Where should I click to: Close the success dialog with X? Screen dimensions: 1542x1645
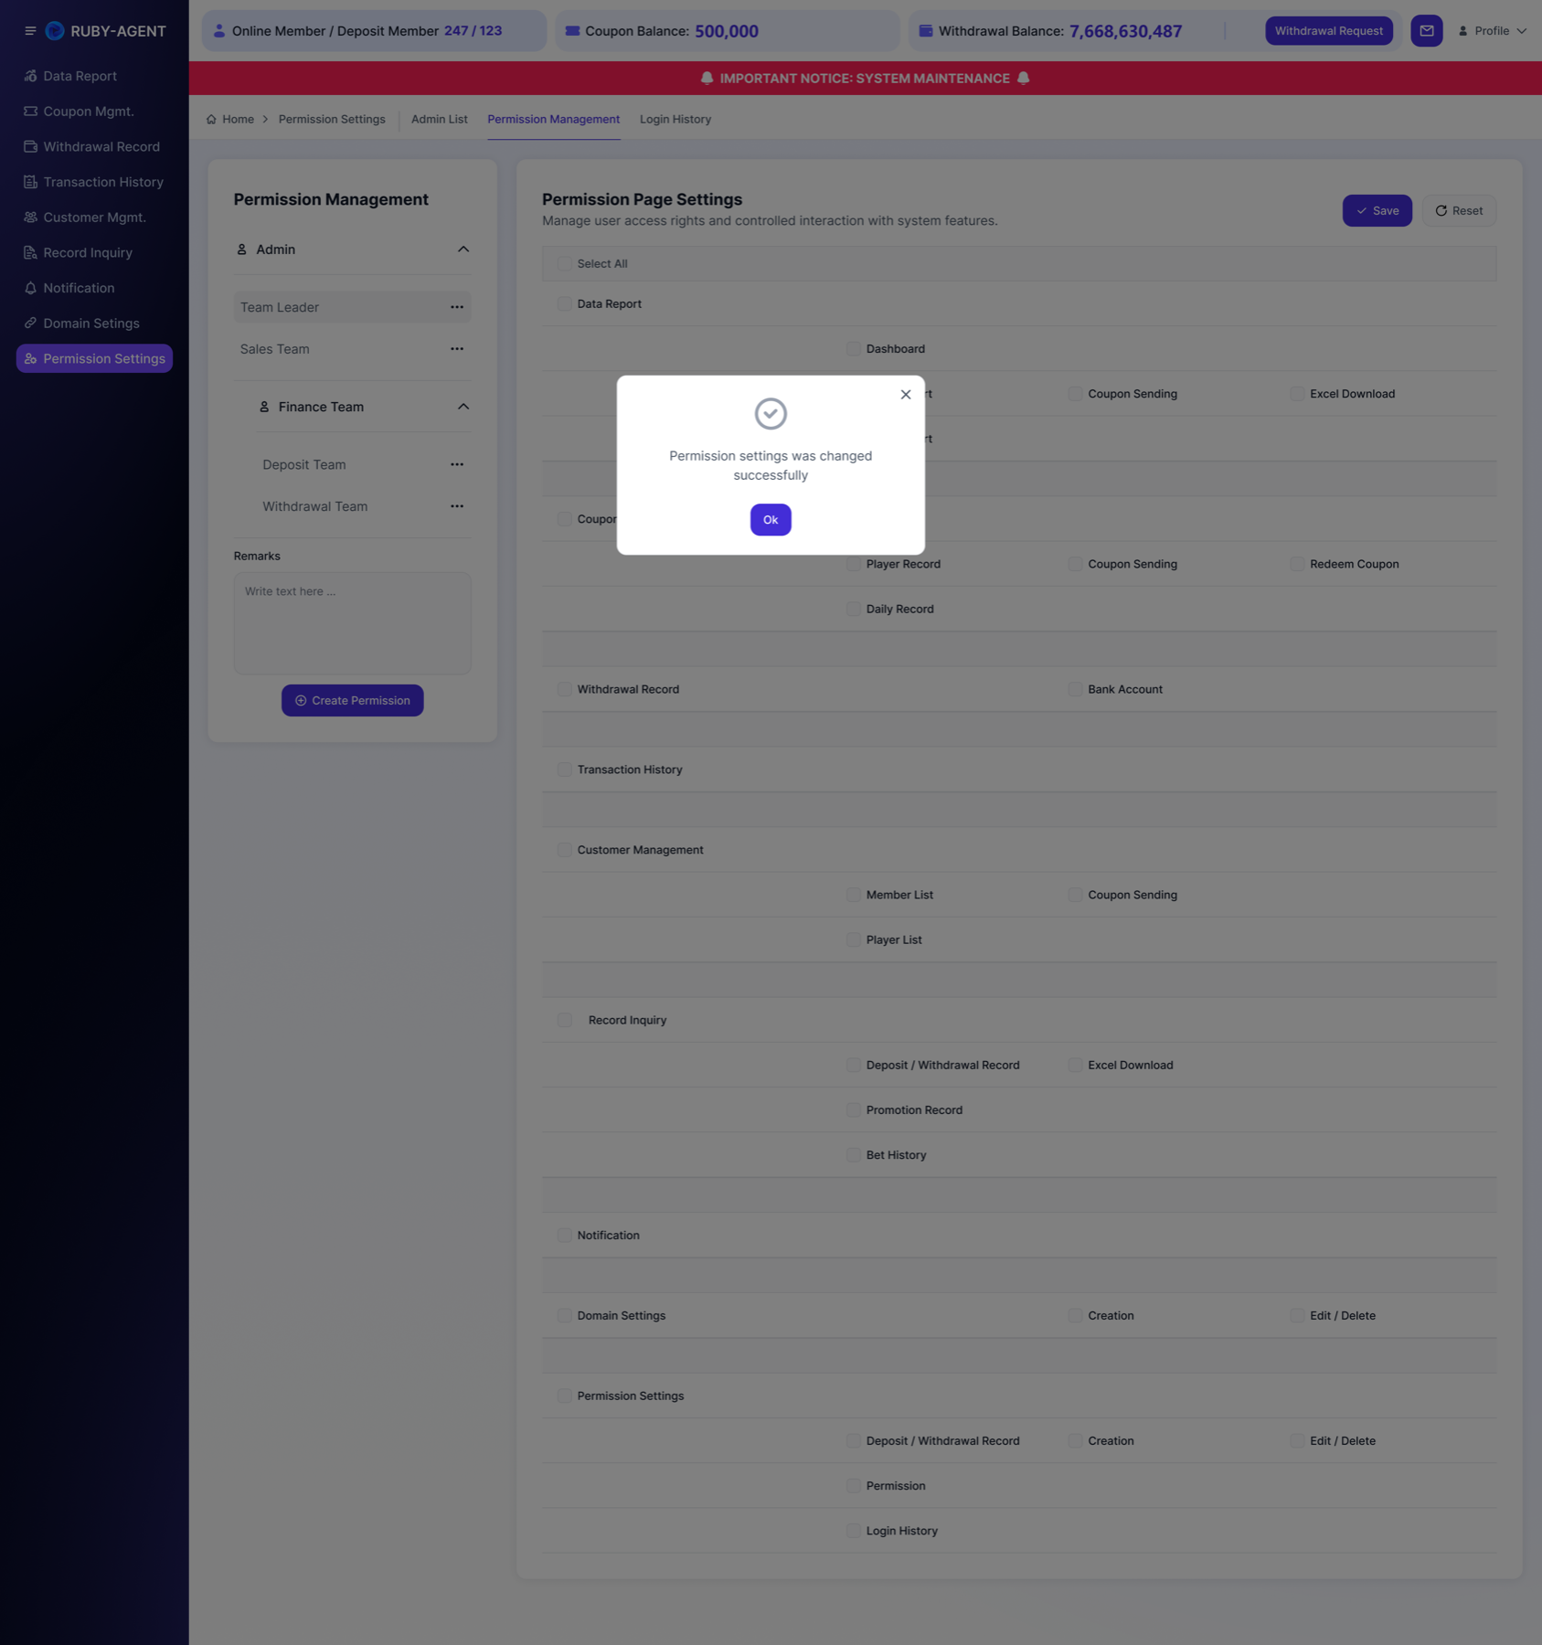pyautogui.click(x=906, y=395)
